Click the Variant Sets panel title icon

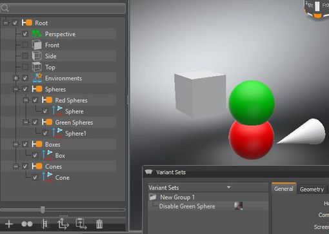point(148,172)
